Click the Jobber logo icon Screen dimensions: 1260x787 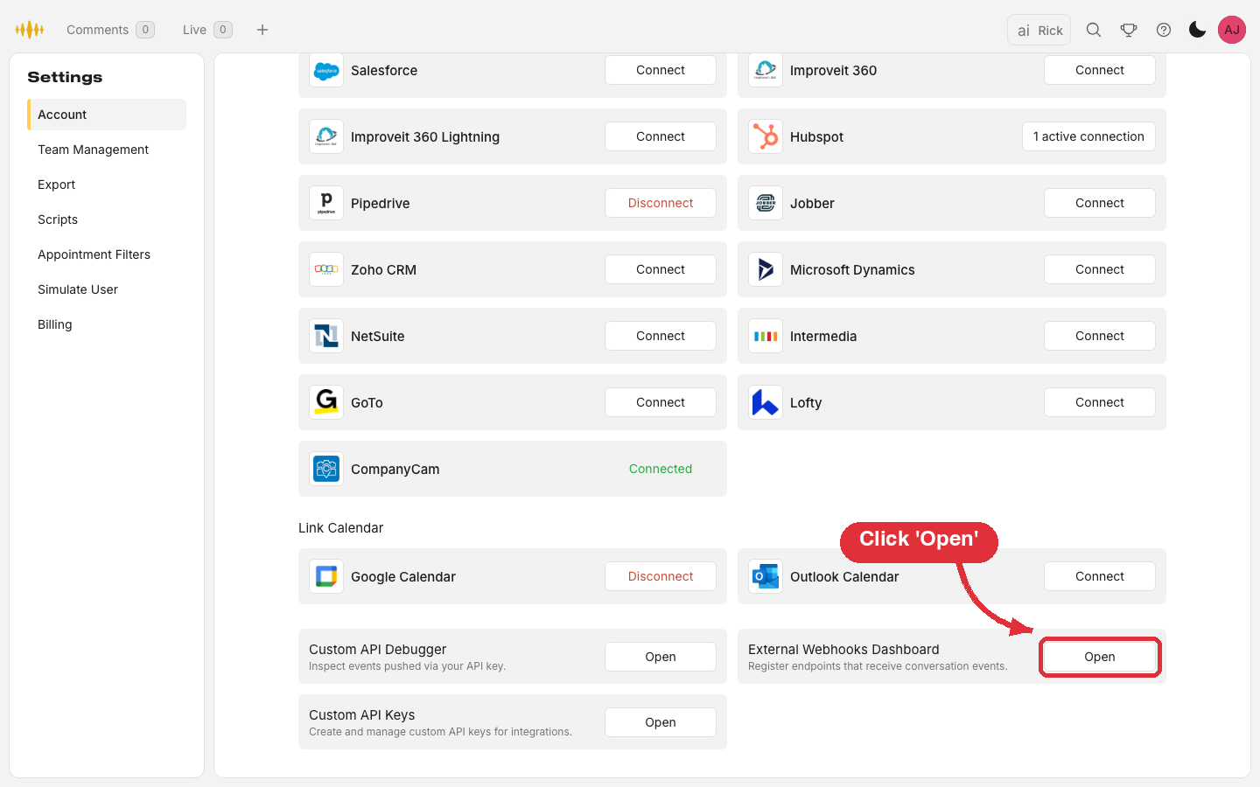point(766,203)
